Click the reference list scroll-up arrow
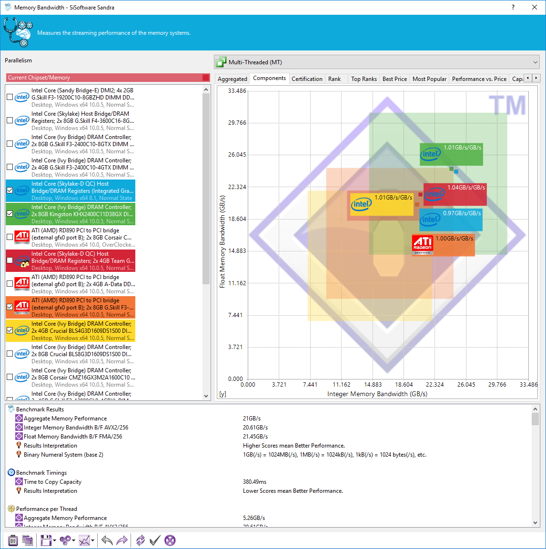Screen dimensions: 546x549 pyautogui.click(x=206, y=90)
